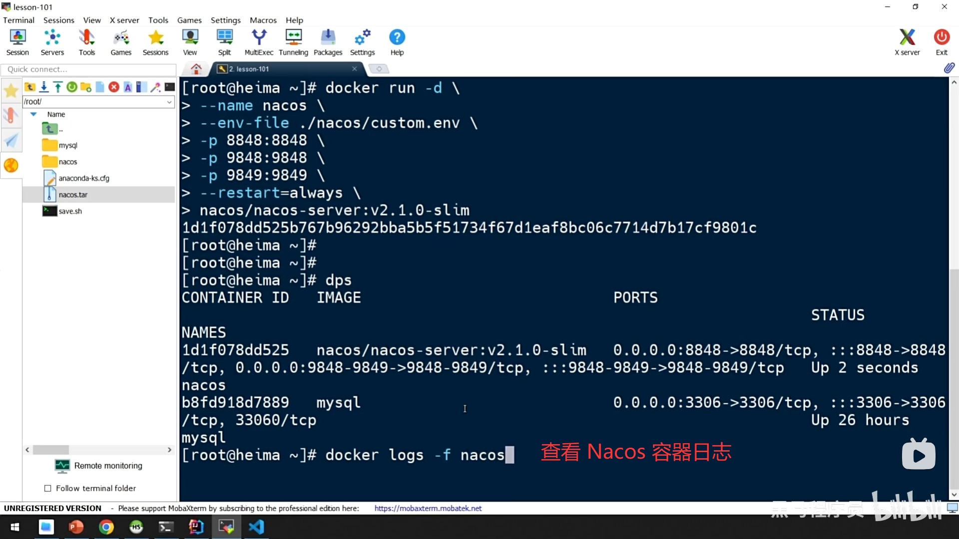
Task: Click the SFTP upload arrow icon
Action: (58, 87)
